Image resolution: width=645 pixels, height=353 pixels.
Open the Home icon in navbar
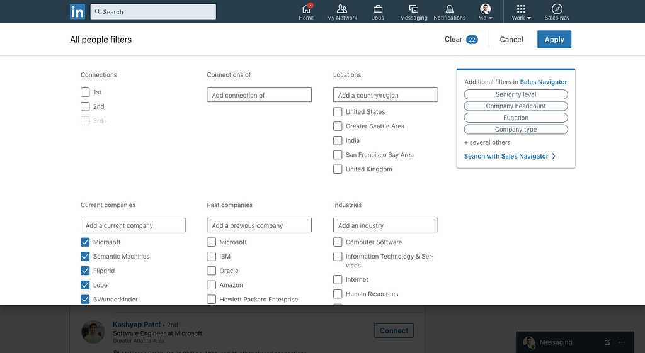[x=306, y=9]
